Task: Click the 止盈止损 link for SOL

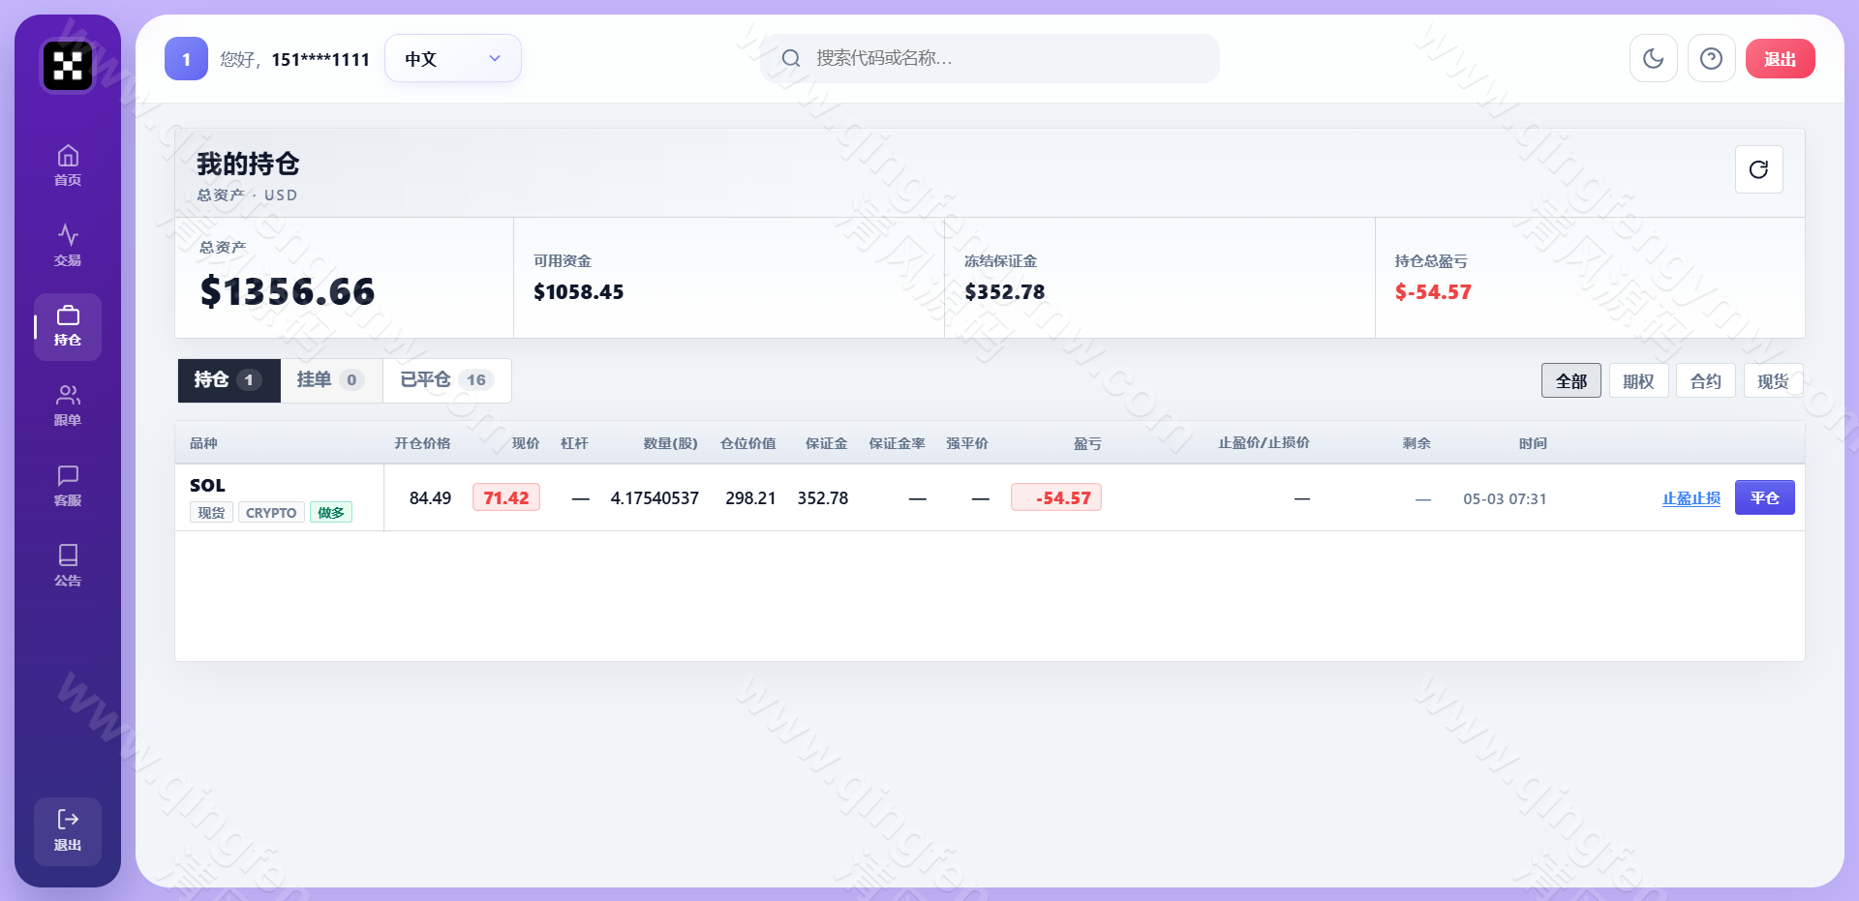Action: coord(1691,498)
